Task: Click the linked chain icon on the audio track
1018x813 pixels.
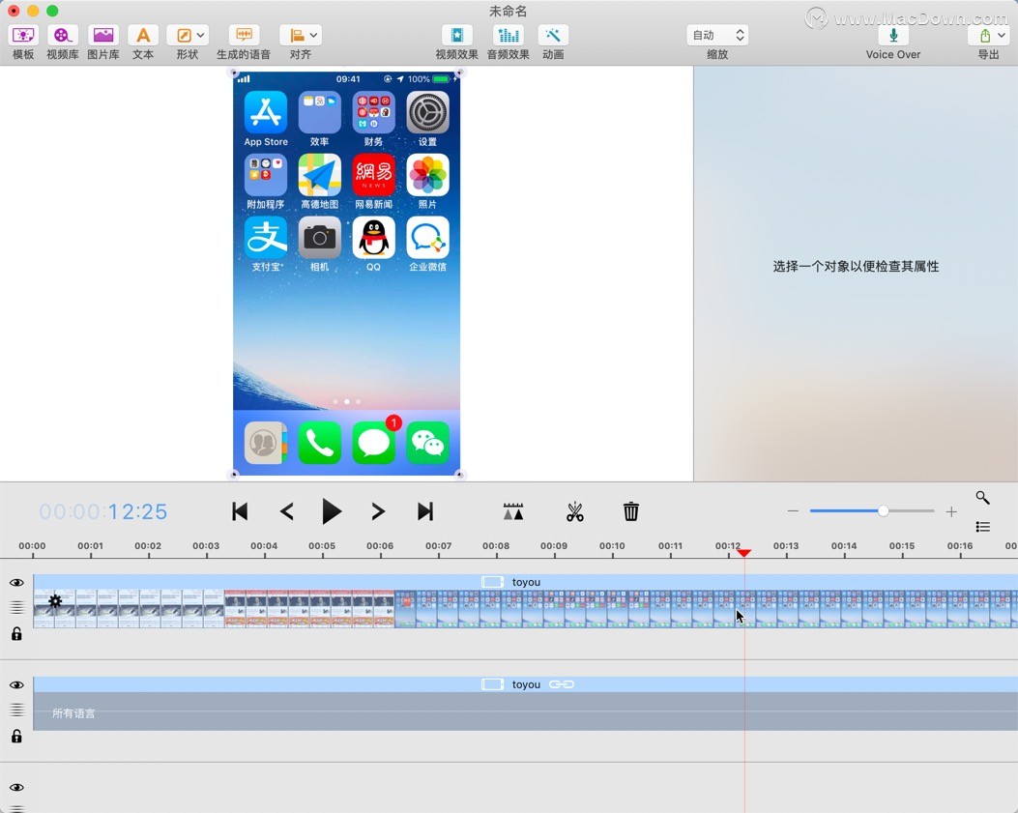Action: [x=562, y=684]
